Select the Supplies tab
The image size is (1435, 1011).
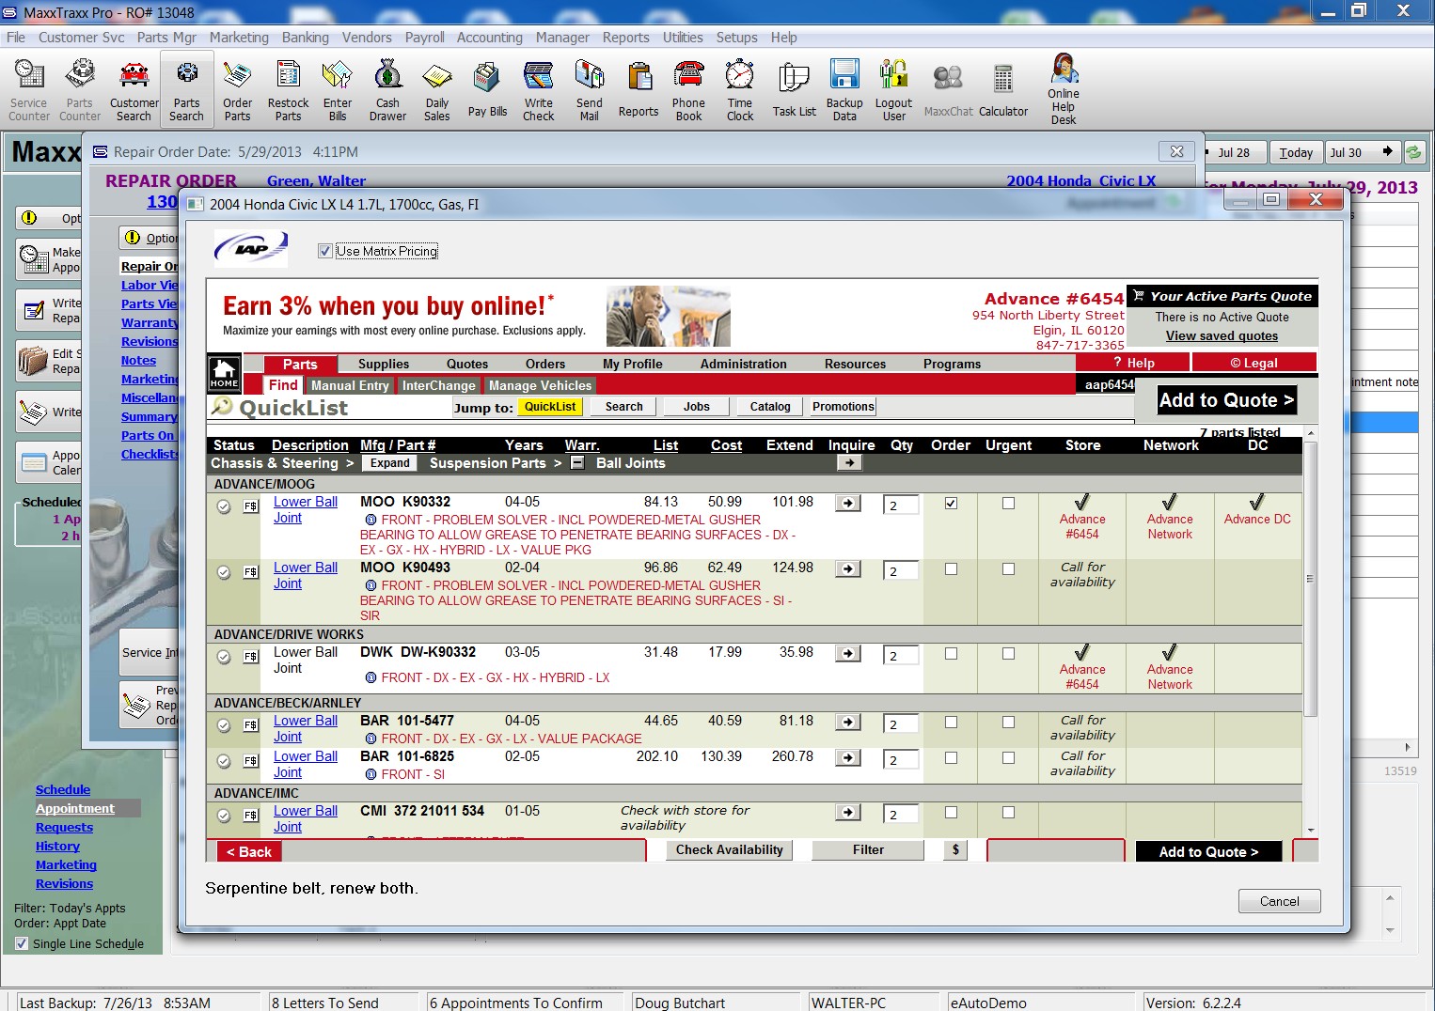click(x=384, y=365)
